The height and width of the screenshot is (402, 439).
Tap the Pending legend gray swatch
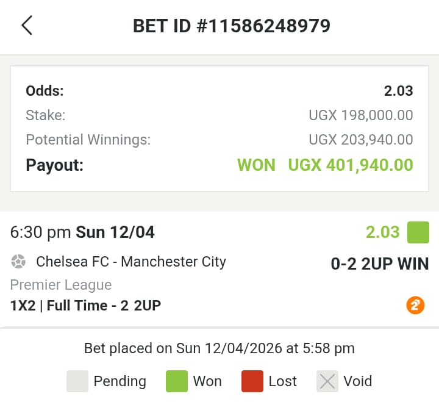click(x=77, y=381)
